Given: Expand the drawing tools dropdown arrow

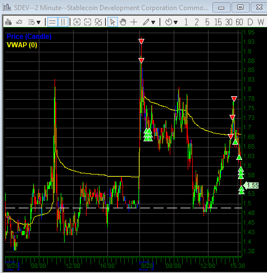Looking at the screenshot, I should (153, 23).
